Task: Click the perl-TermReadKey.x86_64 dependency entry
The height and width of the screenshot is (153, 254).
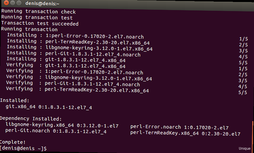Action: (185, 133)
